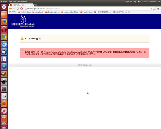
Task: Launch Inkscape from the dock
Action: point(4,81)
